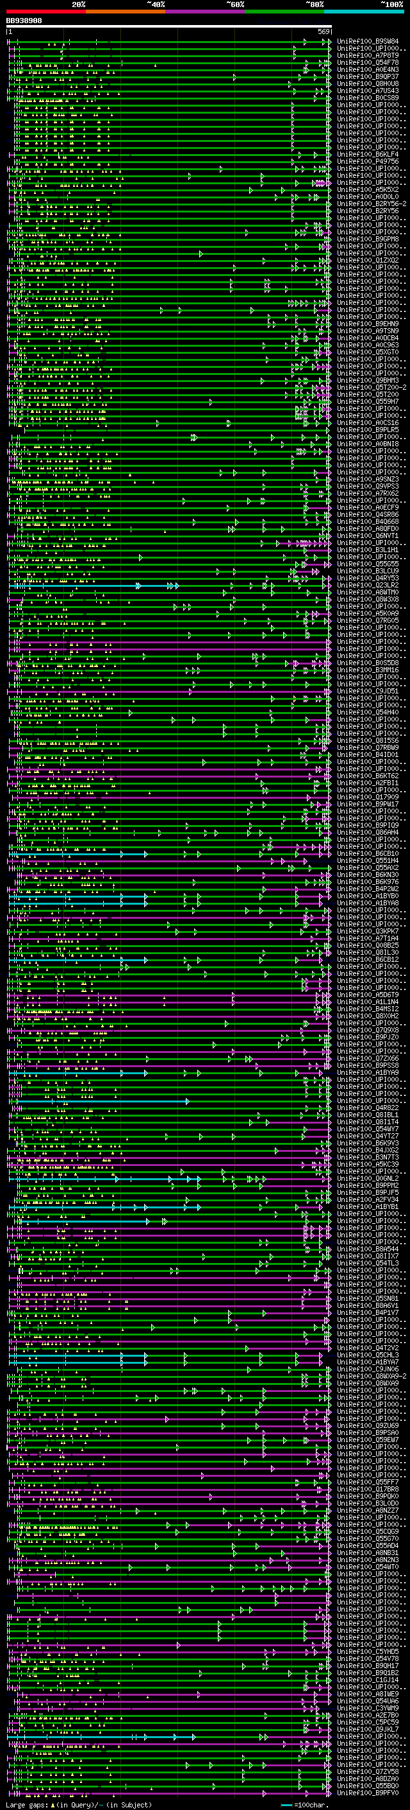Select hit UniRef100_B3MM16

tap(367, 670)
